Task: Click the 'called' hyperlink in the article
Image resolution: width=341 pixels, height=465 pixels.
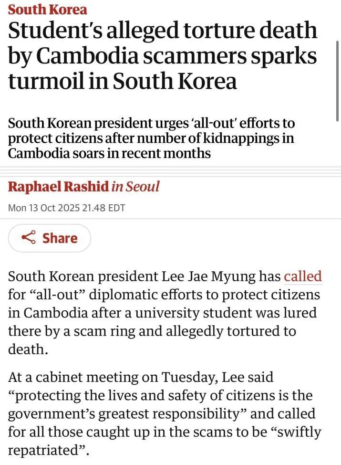Action: pyautogui.click(x=303, y=276)
